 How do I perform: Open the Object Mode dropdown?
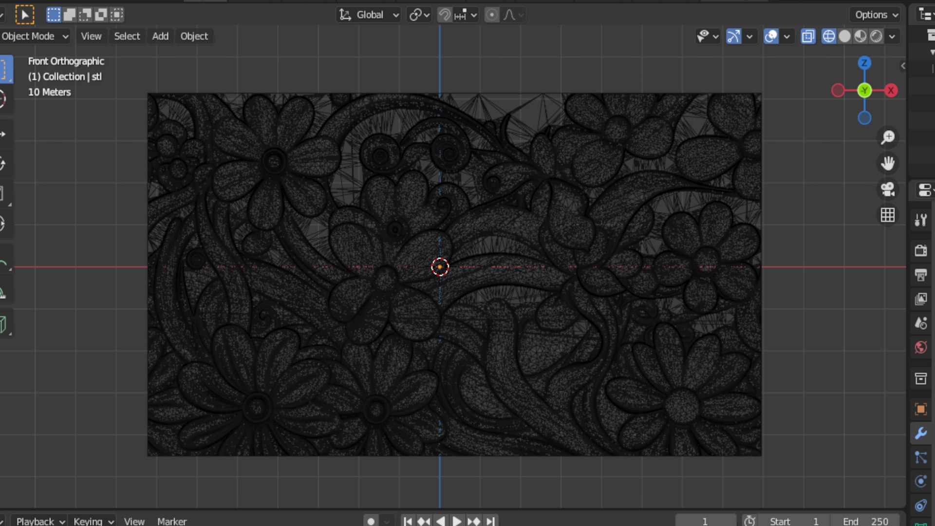pyautogui.click(x=35, y=37)
